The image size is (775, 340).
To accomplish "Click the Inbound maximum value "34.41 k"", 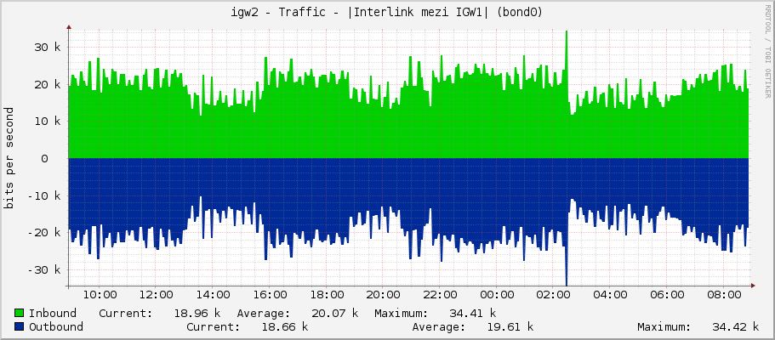I will [472, 314].
